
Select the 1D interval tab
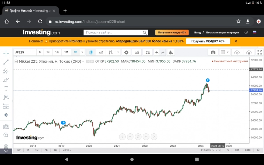[x=57, y=52]
